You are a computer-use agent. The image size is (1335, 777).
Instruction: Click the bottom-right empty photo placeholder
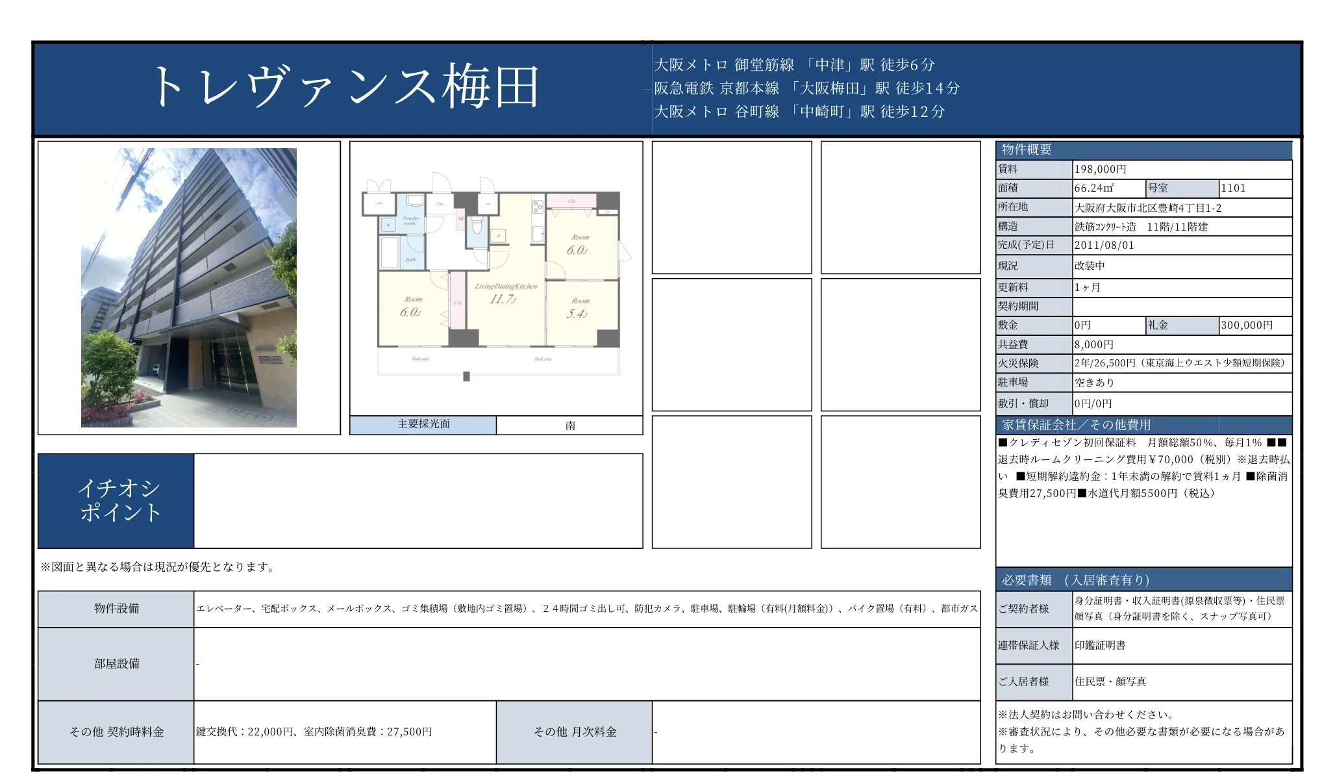click(x=901, y=482)
